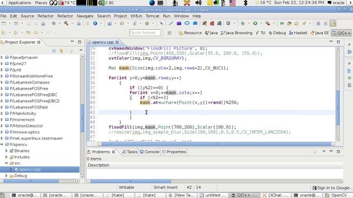The image size is (353, 198).
Task: Switch to the Java Browsing perspective
Action: tap(237, 33)
